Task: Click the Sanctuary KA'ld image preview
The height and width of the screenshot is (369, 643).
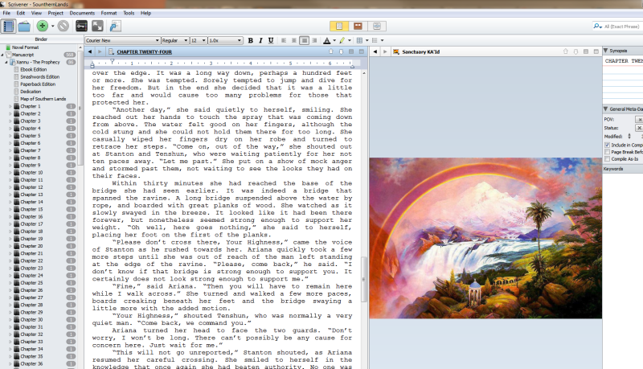Action: 485,238
